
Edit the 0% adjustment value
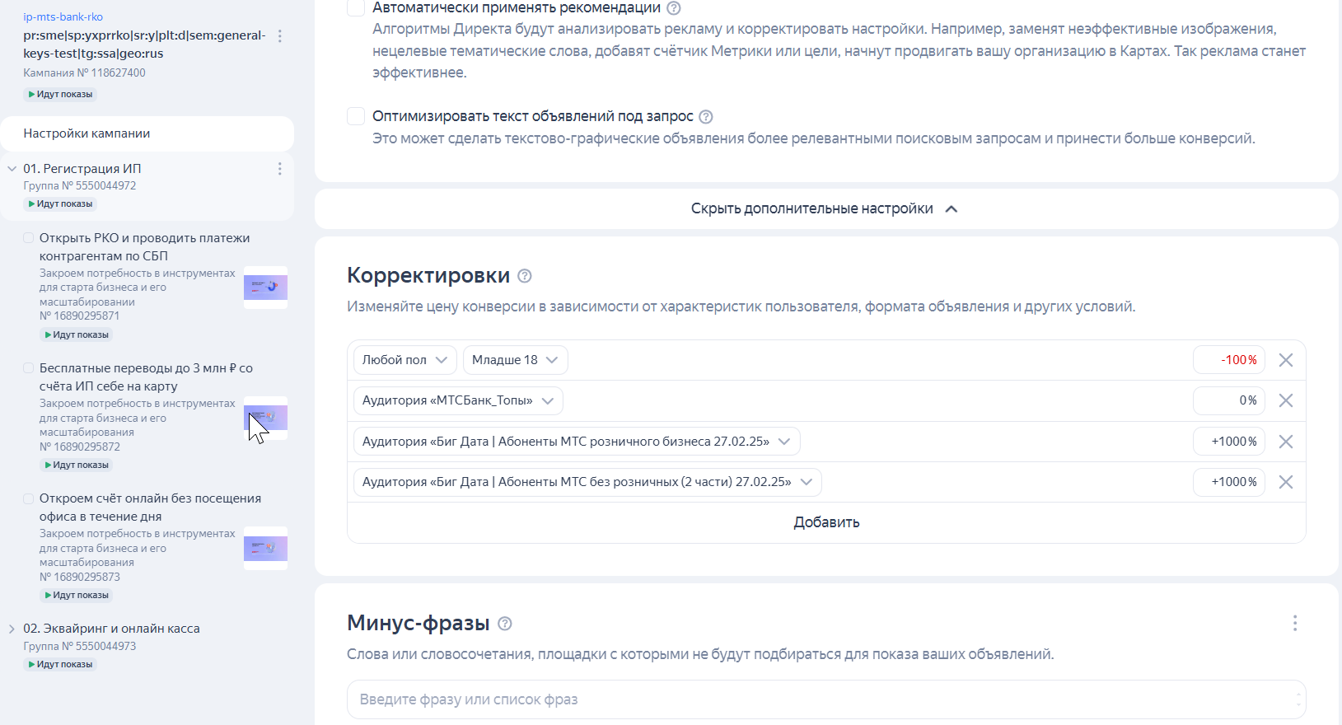coord(1229,400)
